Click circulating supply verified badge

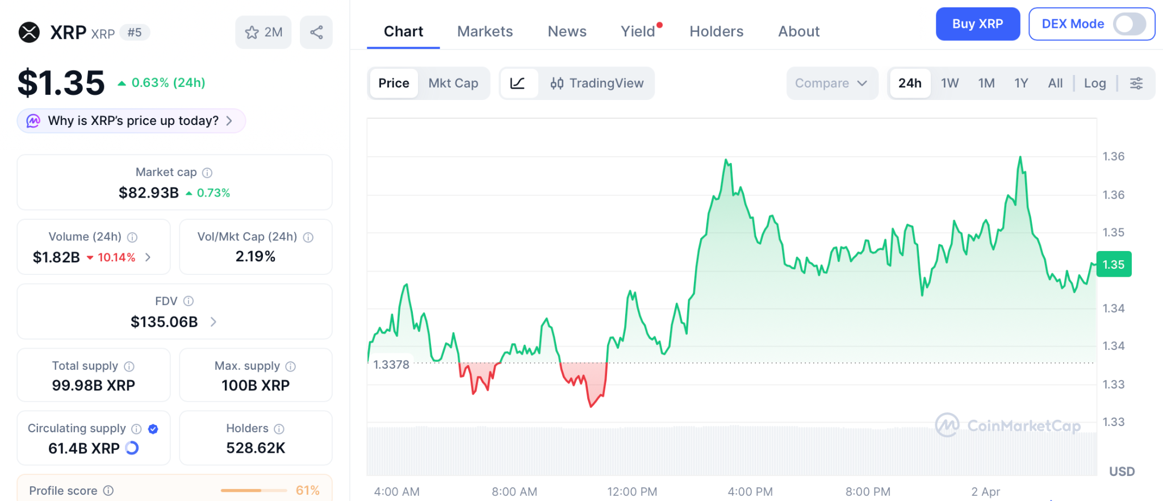153,429
